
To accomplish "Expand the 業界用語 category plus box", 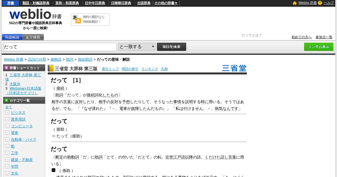I will tap(7, 119).
